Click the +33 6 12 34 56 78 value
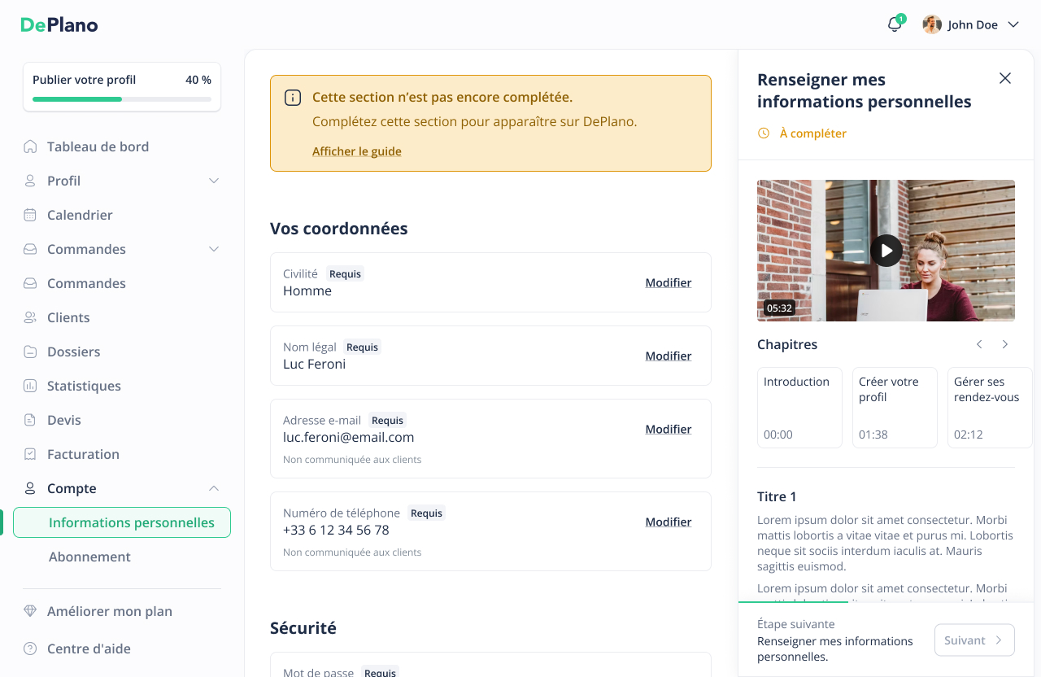1041x677 pixels. point(336,530)
